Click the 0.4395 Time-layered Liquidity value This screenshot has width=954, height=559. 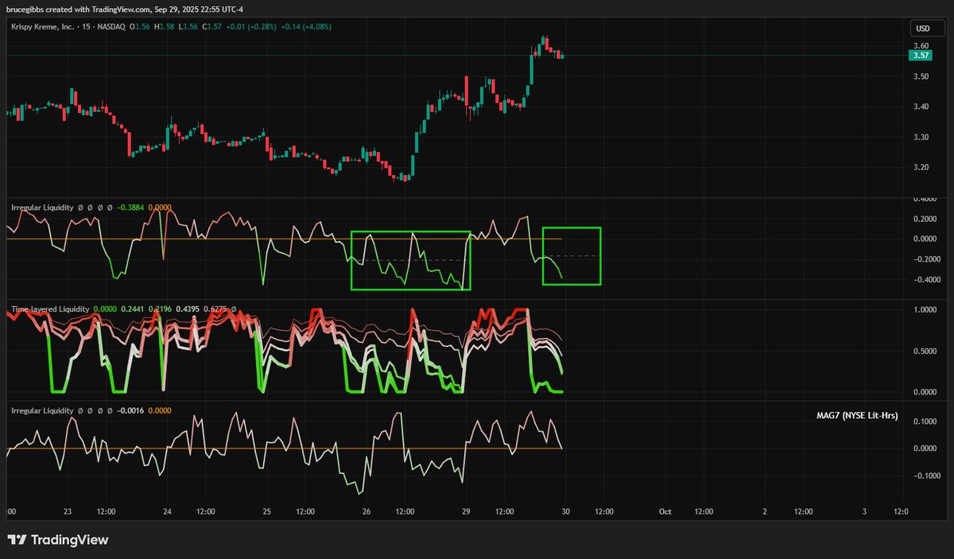[189, 308]
